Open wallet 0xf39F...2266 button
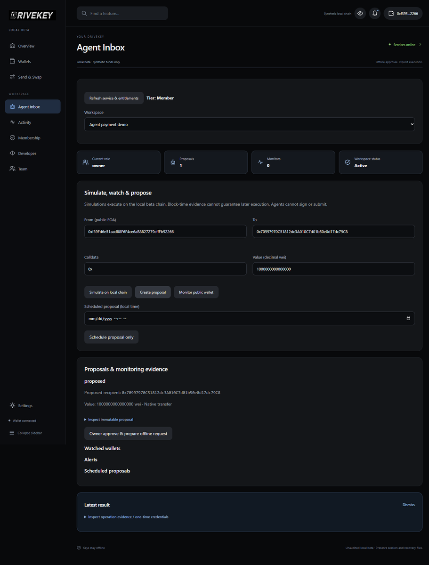The height and width of the screenshot is (565, 429). click(403, 13)
